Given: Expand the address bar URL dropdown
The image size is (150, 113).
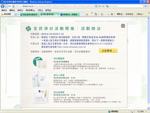Looking at the screenshot, I should coord(96,6).
